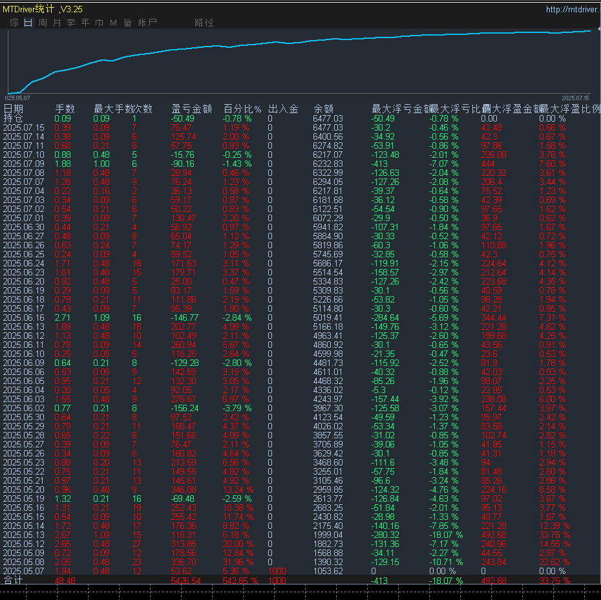Screen dimensions: 601x600
Task: Select the 2025.05.20 date row
Action: point(24,489)
